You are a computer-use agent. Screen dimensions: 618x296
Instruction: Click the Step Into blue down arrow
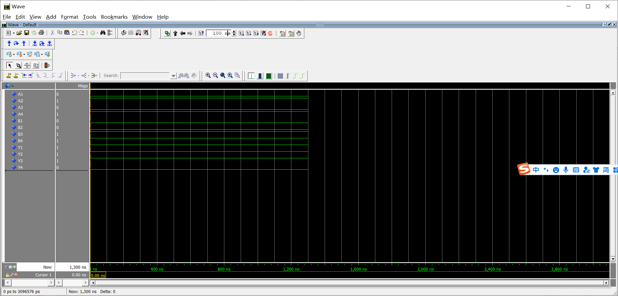(x=9, y=43)
